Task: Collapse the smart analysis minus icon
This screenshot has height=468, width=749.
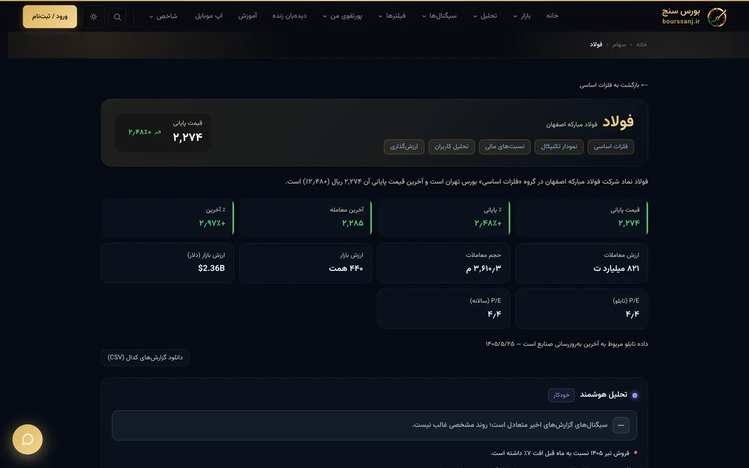Action: (621, 425)
